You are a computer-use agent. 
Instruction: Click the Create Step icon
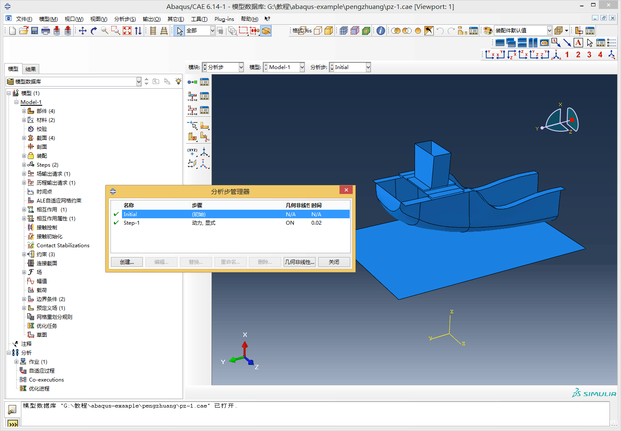192,82
